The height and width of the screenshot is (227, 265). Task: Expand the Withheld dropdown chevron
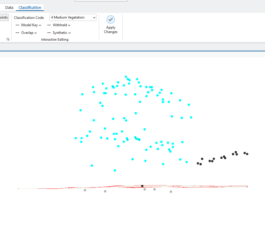(69, 25)
